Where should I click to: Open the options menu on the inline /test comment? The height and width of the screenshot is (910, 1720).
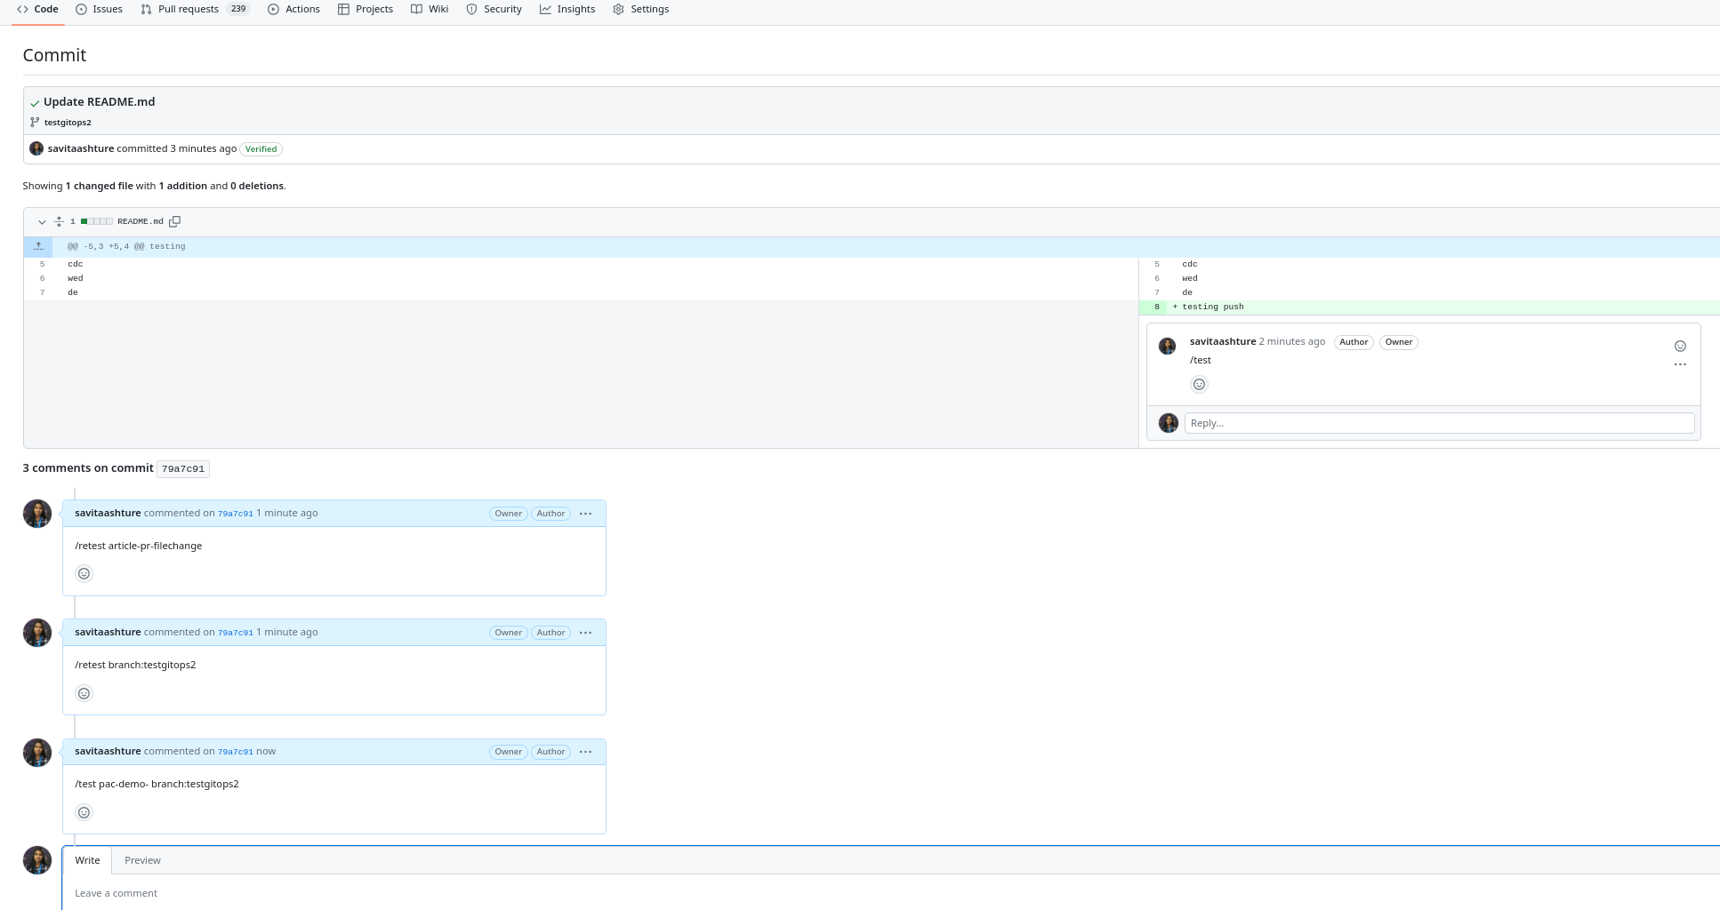(1680, 364)
